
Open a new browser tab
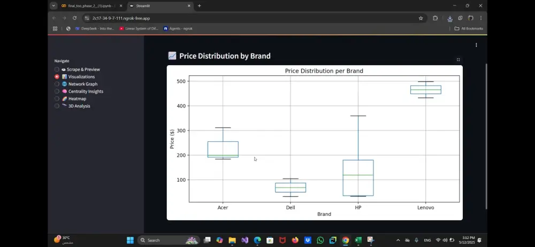(199, 6)
